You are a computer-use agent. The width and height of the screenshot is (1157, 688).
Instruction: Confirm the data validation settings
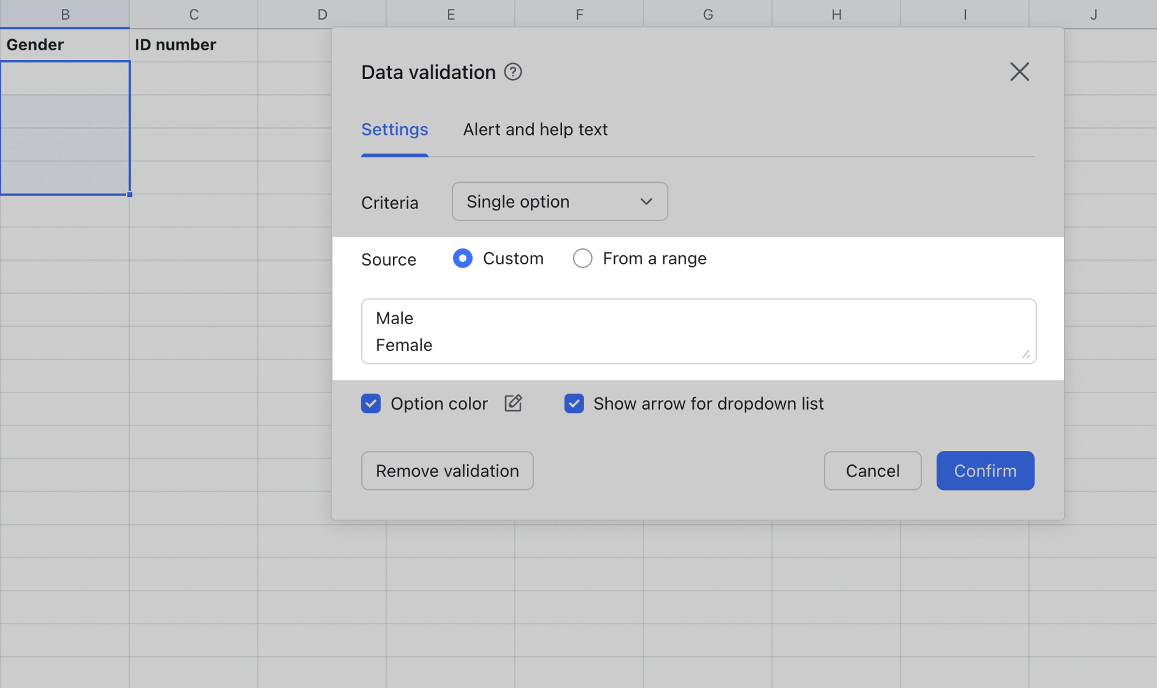coord(985,471)
